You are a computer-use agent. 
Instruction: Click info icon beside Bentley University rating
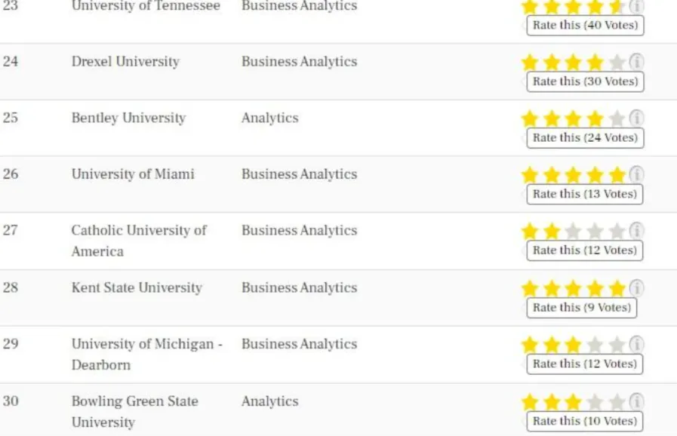(637, 118)
